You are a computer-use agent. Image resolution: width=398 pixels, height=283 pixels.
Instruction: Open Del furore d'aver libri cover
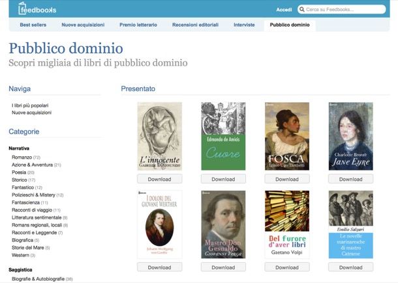(287, 224)
